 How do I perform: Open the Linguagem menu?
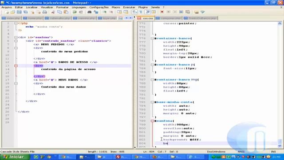(x=79, y=7)
